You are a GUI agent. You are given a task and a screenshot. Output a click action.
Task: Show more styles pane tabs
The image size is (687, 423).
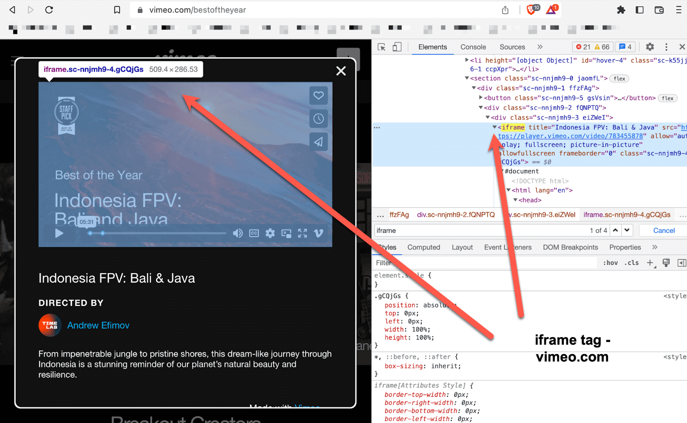click(654, 247)
